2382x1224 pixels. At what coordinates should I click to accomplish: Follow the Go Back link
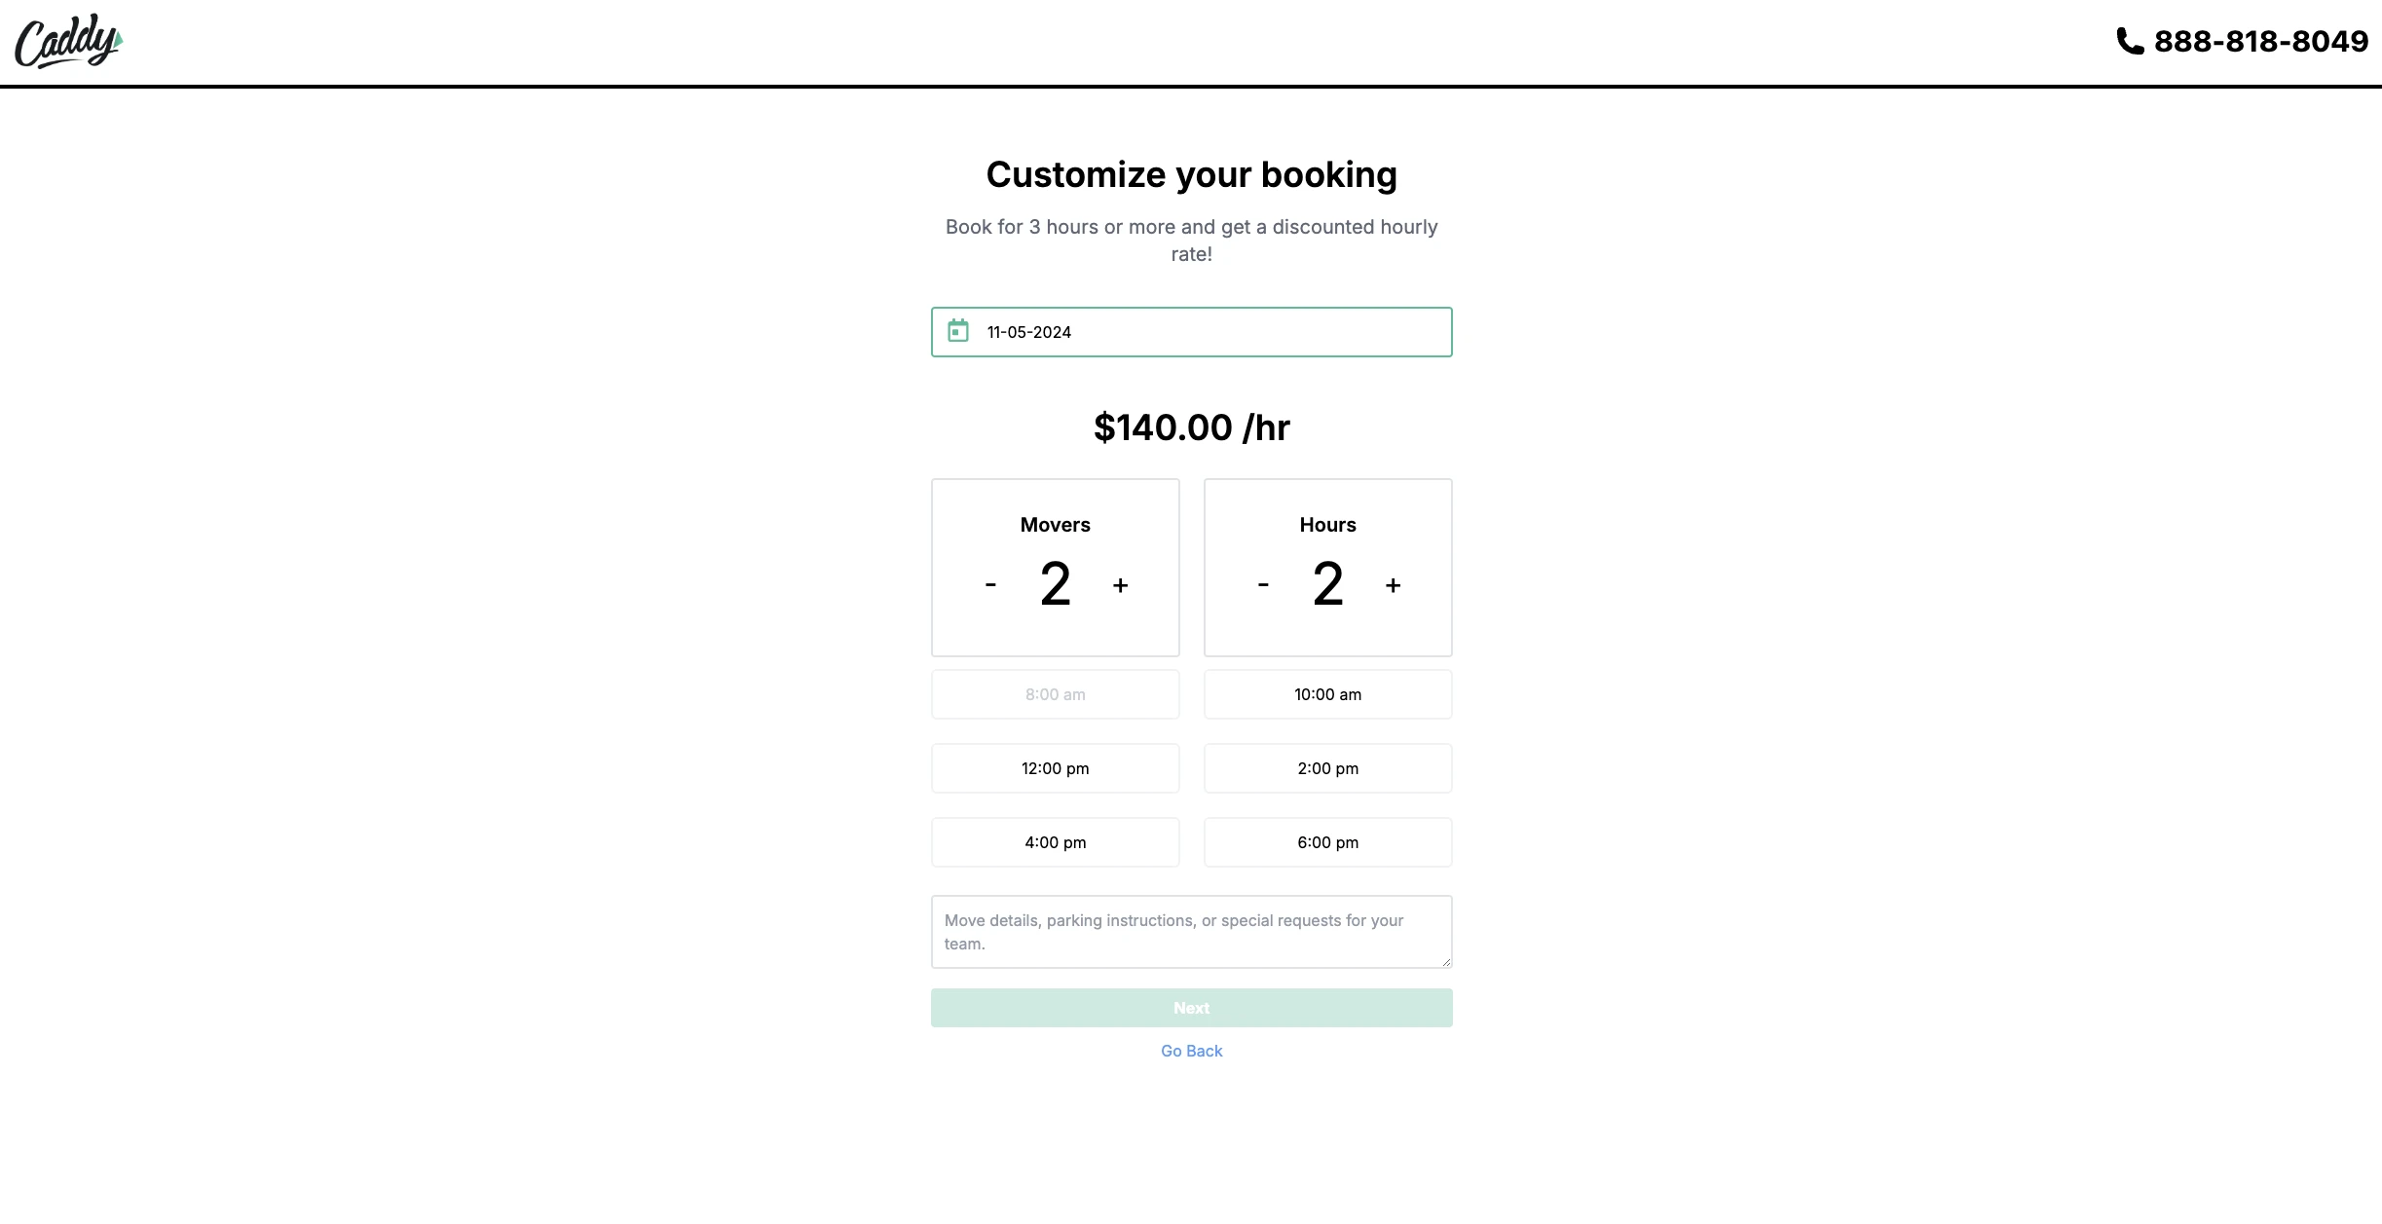point(1191,1051)
